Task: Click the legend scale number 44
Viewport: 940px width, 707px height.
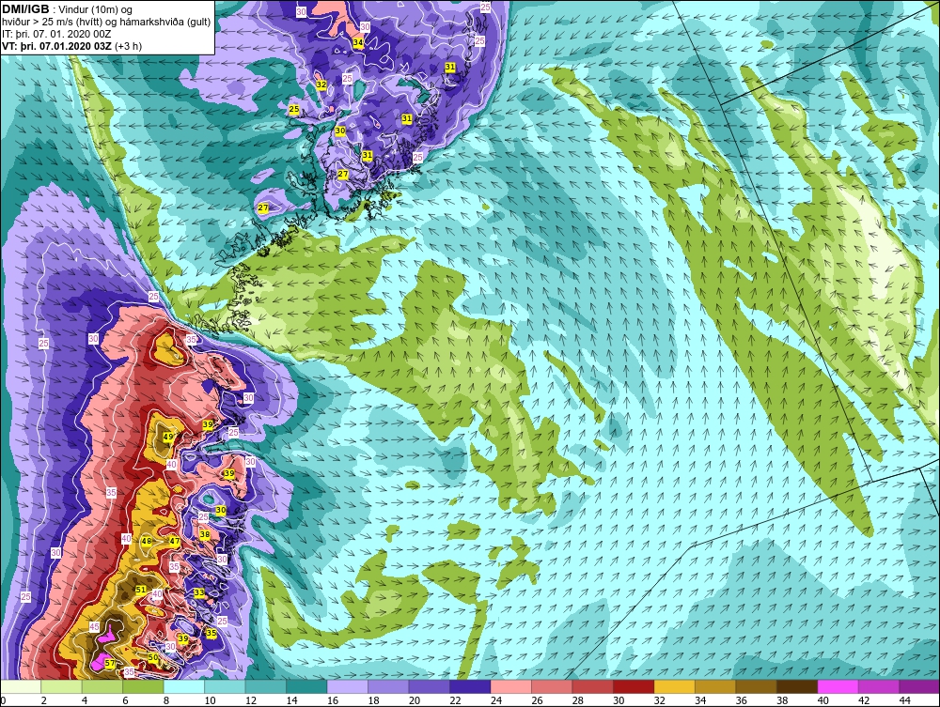Action: pyautogui.click(x=904, y=700)
